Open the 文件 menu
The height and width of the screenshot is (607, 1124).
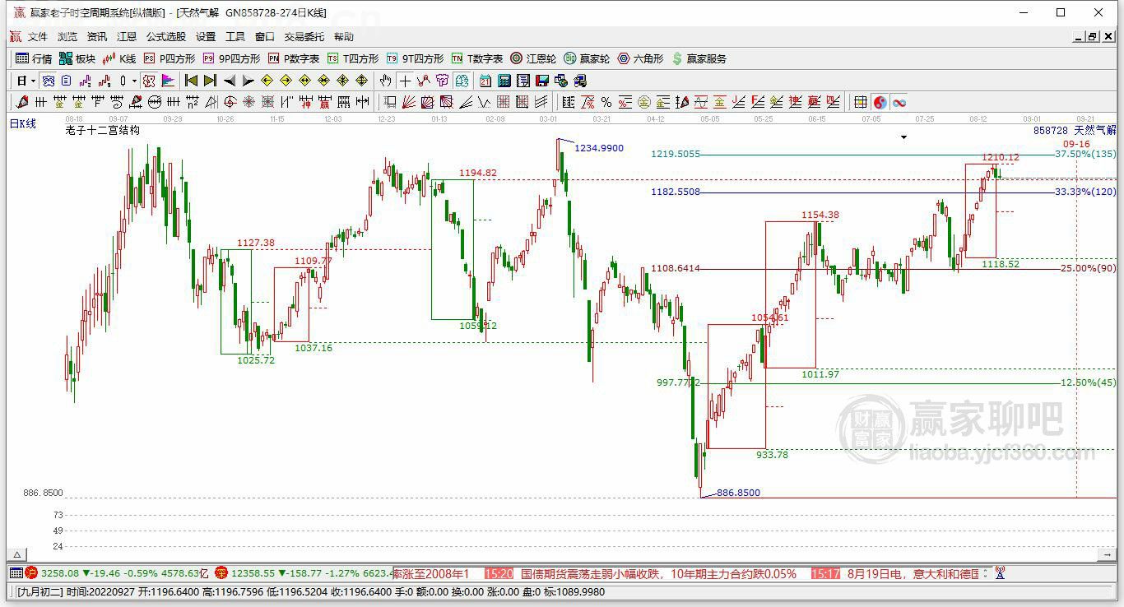pyautogui.click(x=38, y=37)
